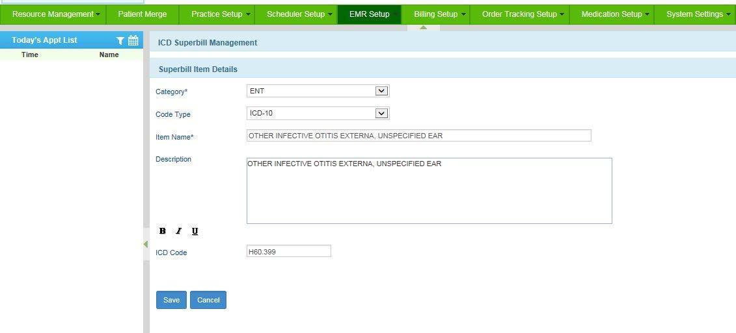Click the ICD Code field with H60.399
The width and height of the screenshot is (736, 333).
288,251
